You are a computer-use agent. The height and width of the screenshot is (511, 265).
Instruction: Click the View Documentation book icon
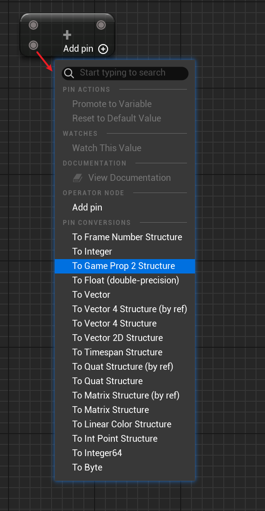[78, 178]
